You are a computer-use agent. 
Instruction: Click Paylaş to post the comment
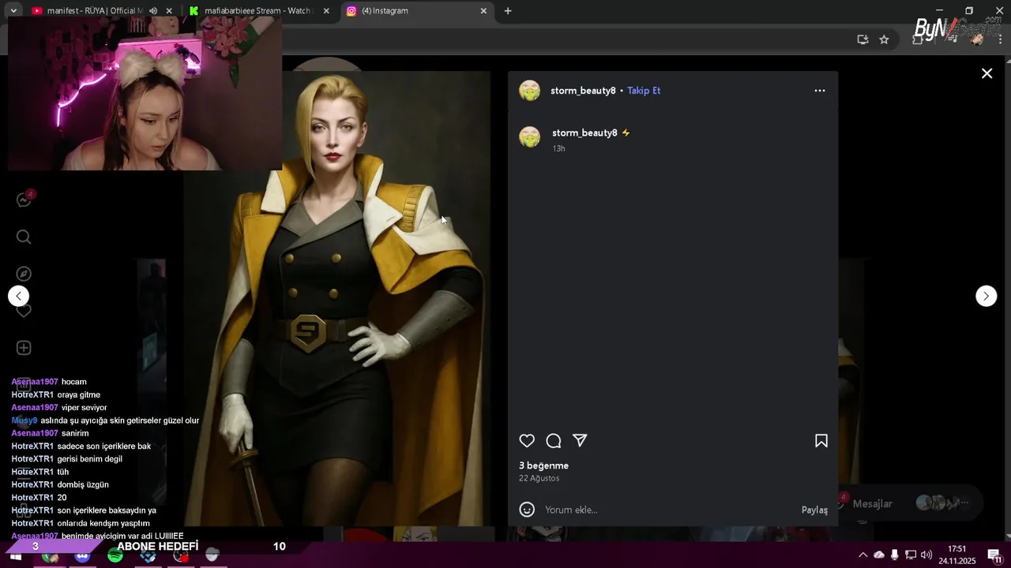[814, 510]
